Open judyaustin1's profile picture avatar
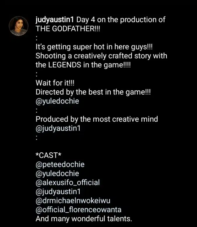Viewport: 197px width, 227px height. tap(19, 26)
